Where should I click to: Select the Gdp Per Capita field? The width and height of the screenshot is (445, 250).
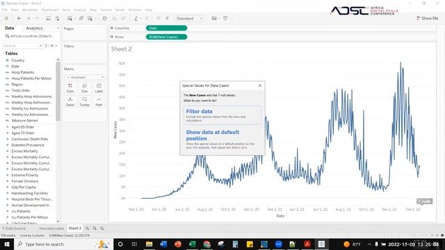click(24, 187)
